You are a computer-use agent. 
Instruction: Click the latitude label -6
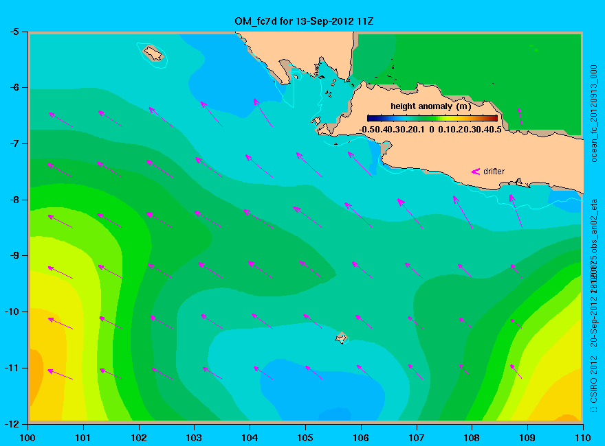pos(14,87)
